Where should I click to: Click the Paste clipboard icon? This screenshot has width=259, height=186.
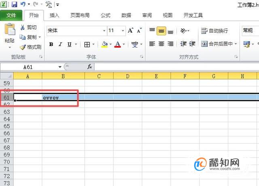point(10,29)
